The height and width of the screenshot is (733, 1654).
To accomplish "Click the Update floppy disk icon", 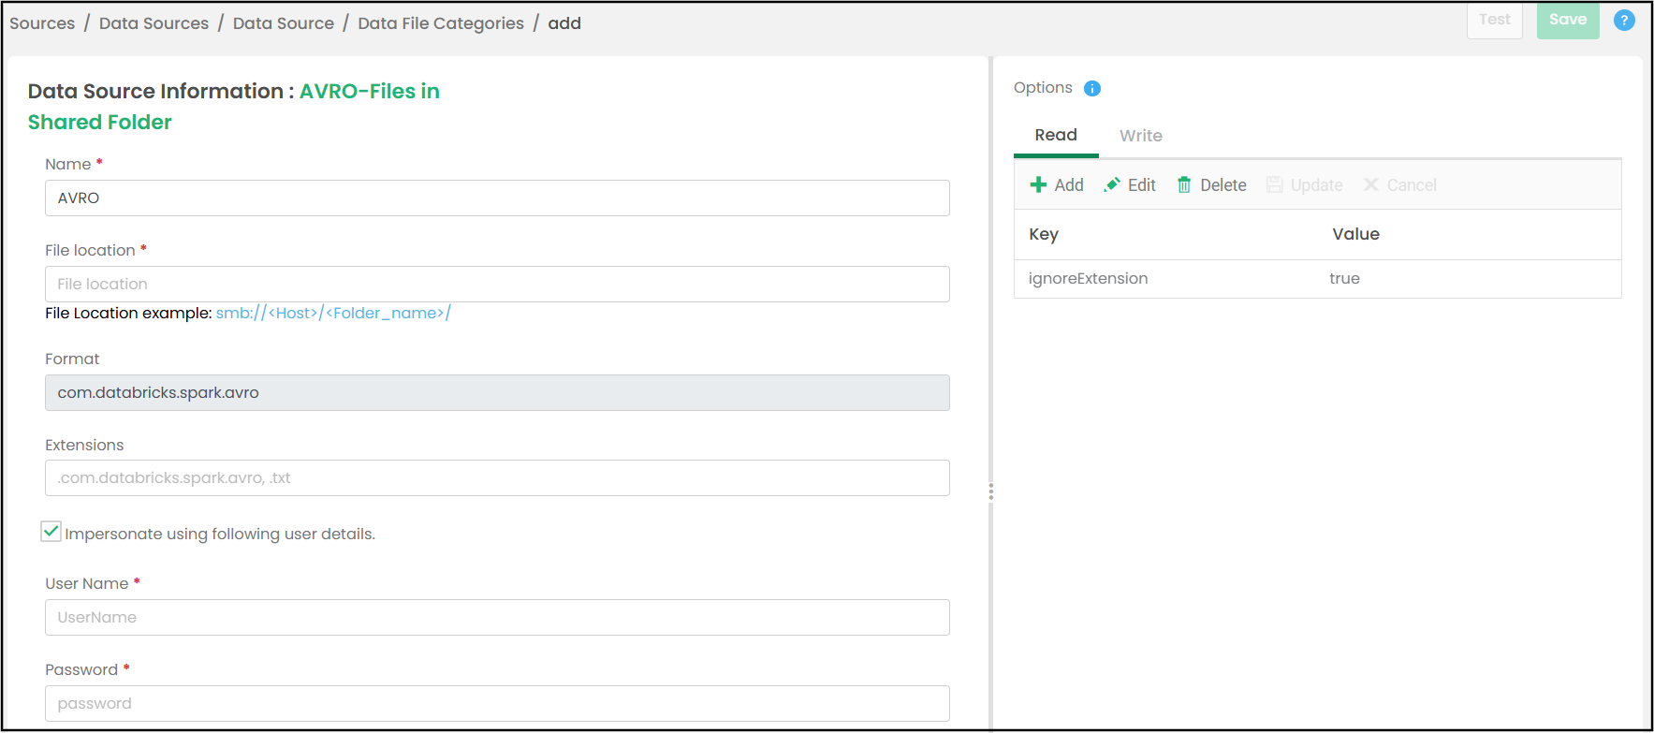I will [1275, 184].
